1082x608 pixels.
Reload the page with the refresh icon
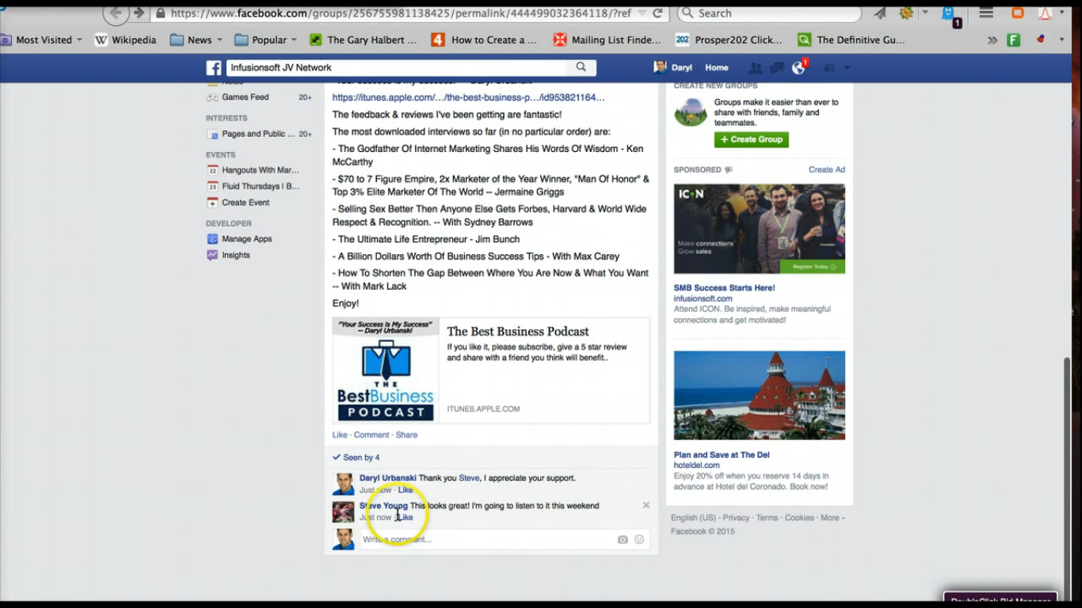(x=657, y=13)
